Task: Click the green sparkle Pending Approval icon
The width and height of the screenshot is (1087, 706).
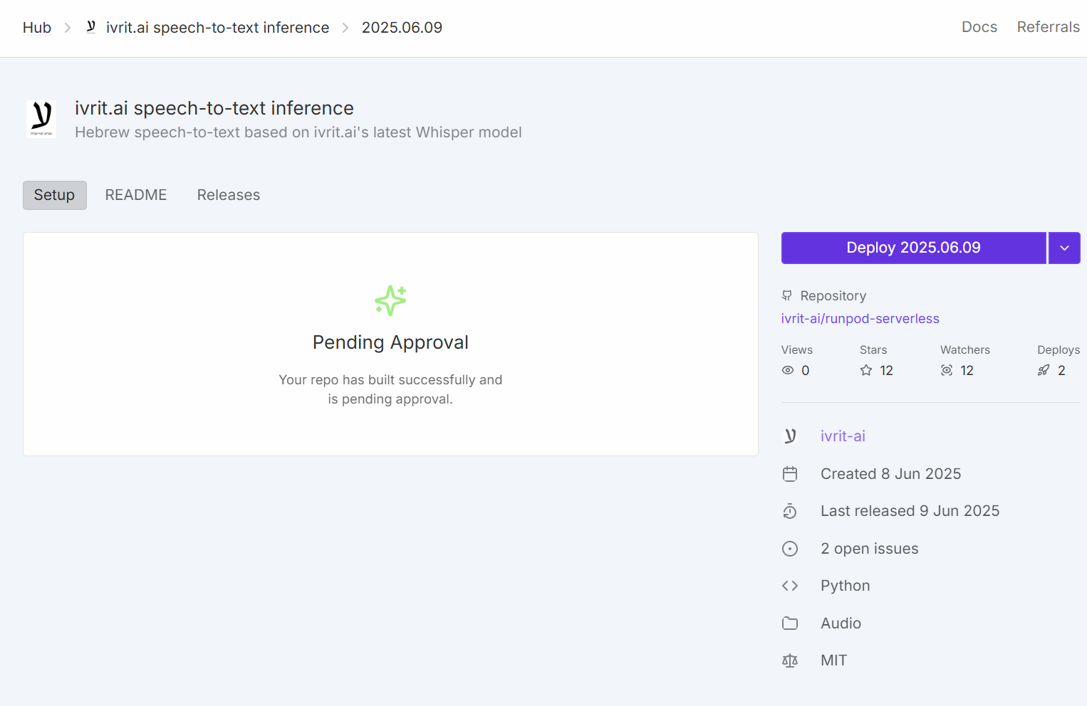Action: 390,300
